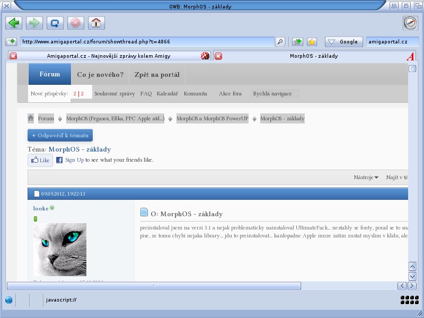
Task: Click the yellow star bookmarks icon
Action: coord(312,42)
